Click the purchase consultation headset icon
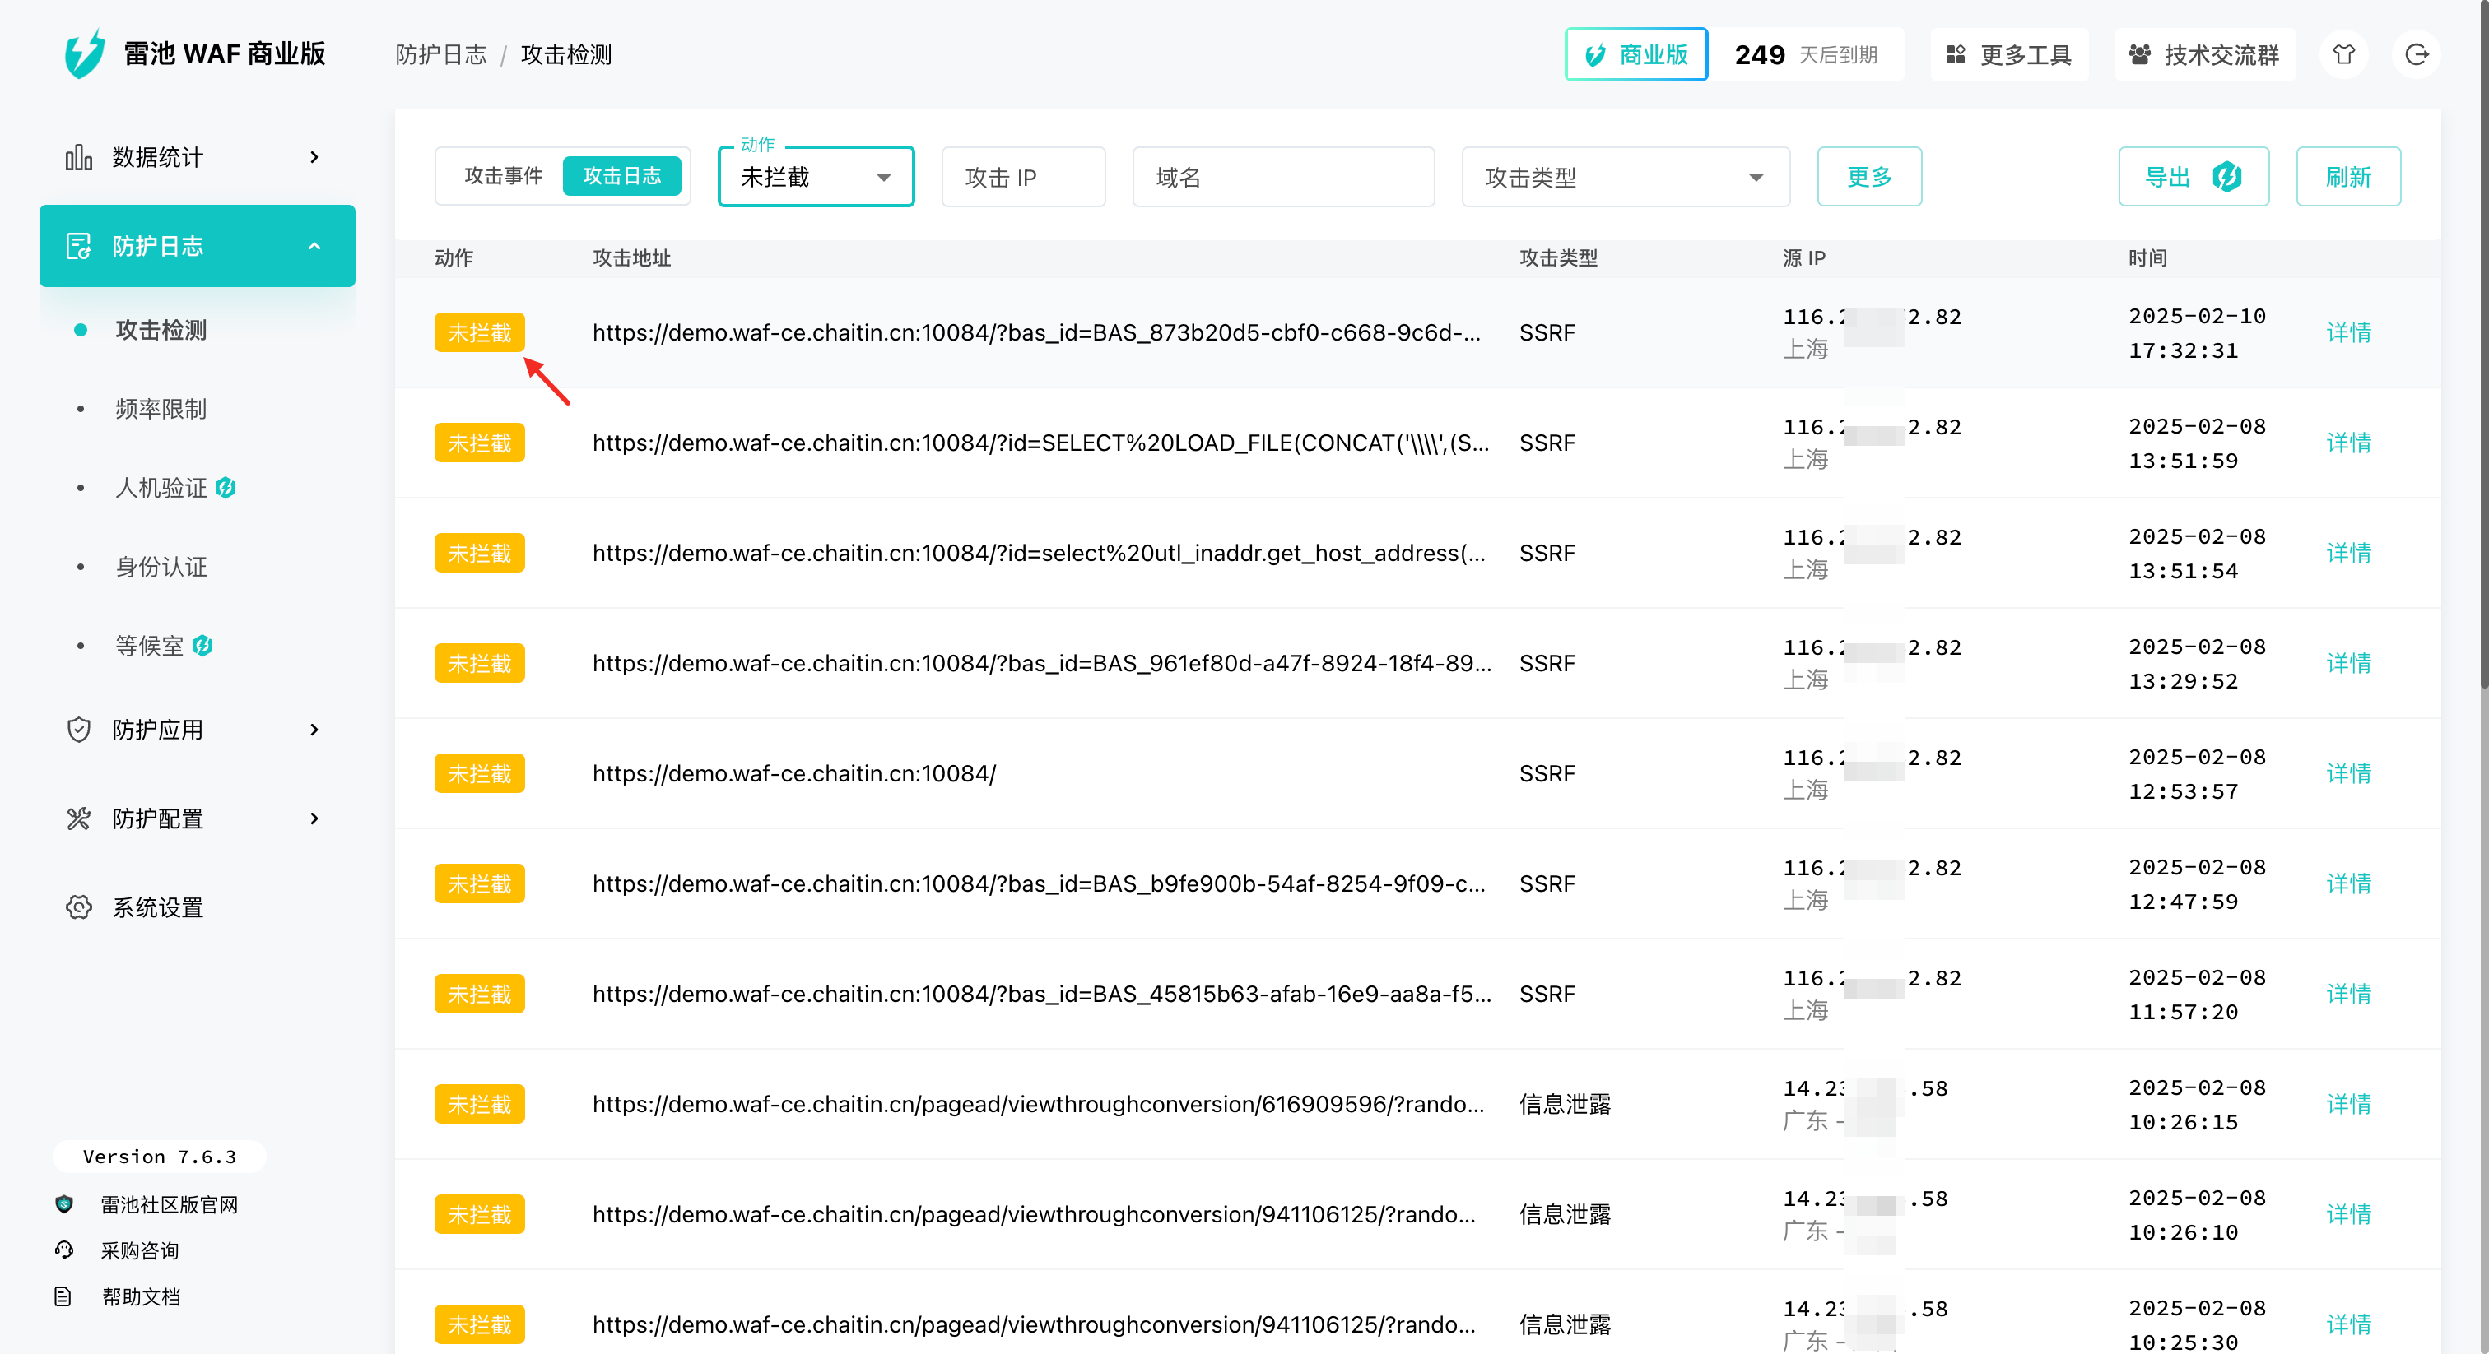This screenshot has width=2489, height=1354. [x=63, y=1250]
